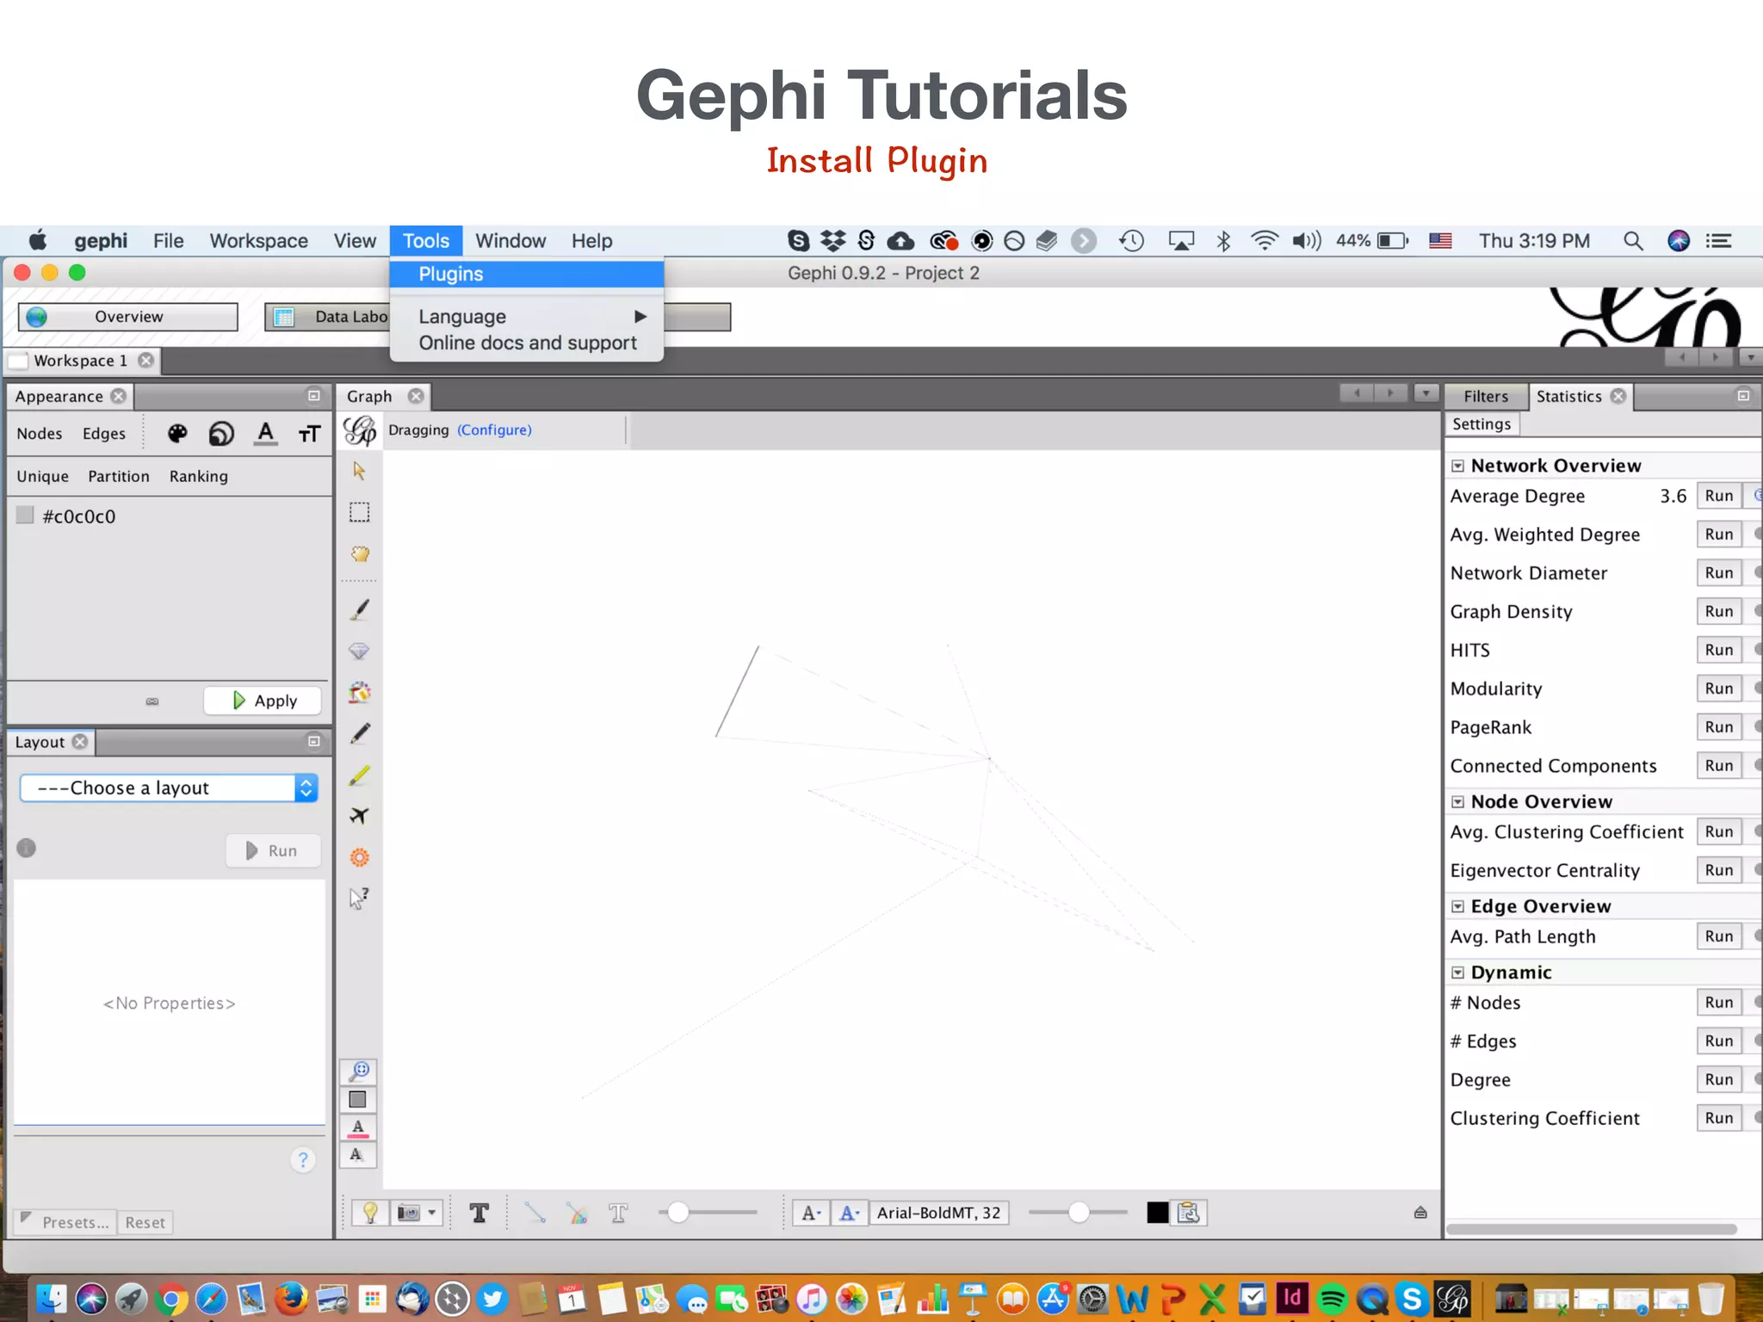Toggle show node labels T icon
This screenshot has width=1763, height=1322.
click(x=479, y=1213)
